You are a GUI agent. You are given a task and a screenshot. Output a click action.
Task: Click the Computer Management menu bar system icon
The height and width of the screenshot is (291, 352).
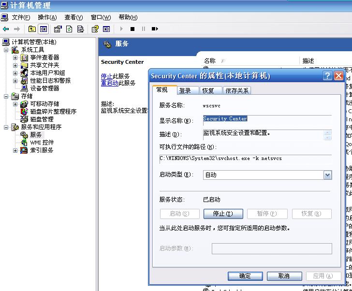(x=4, y=17)
